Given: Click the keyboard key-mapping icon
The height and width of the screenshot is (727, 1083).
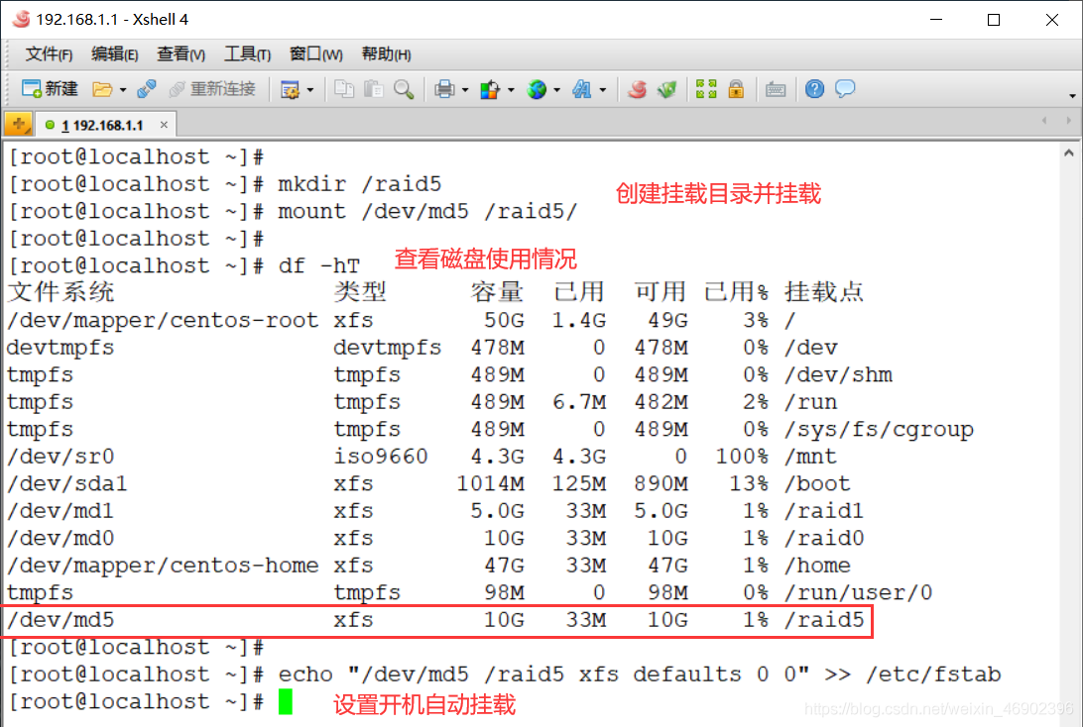Looking at the screenshot, I should point(775,89).
